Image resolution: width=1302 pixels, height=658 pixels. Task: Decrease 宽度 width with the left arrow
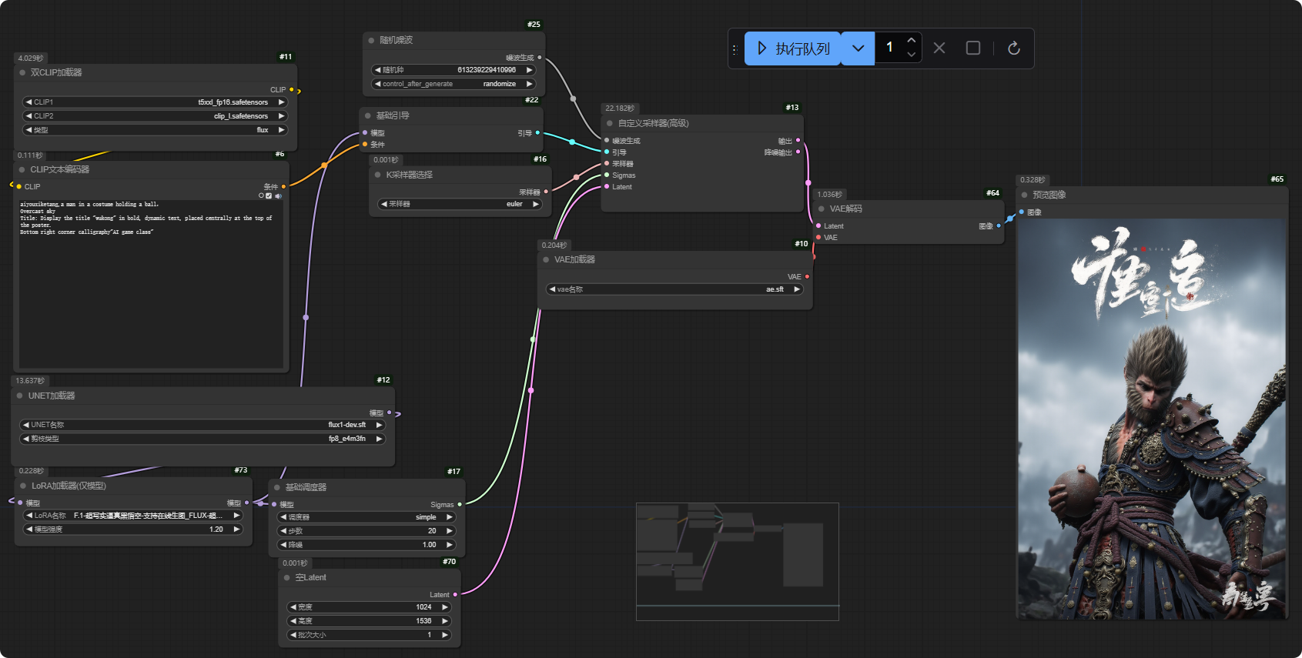293,607
